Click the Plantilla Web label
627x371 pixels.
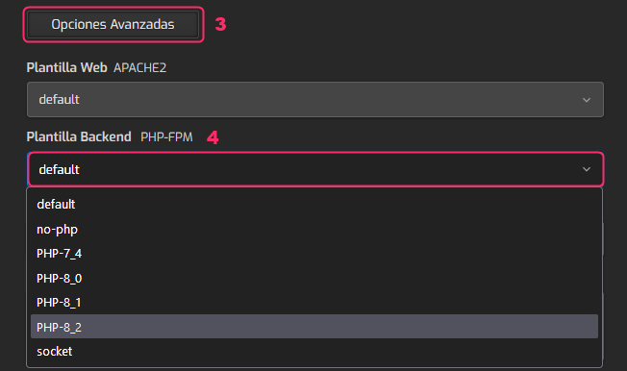(x=66, y=67)
